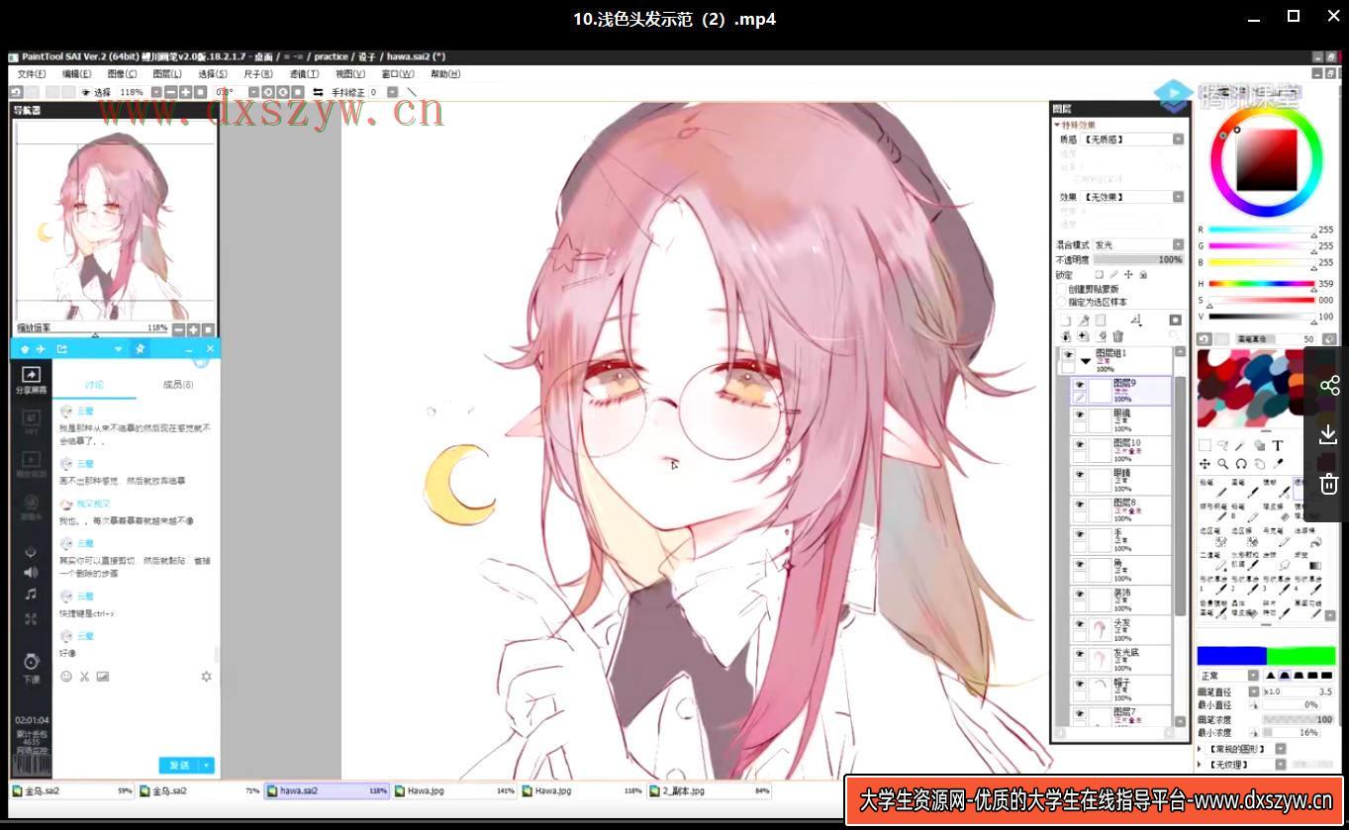Click the Share Screen icon in chat sidebar

pos(31,375)
